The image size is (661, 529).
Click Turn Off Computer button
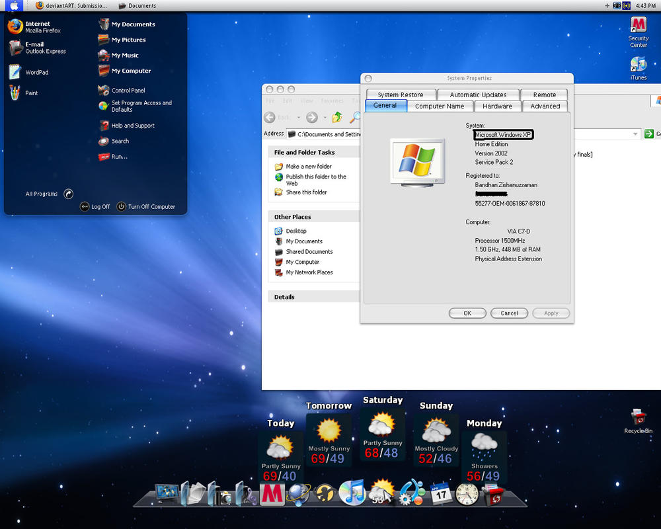[146, 206]
